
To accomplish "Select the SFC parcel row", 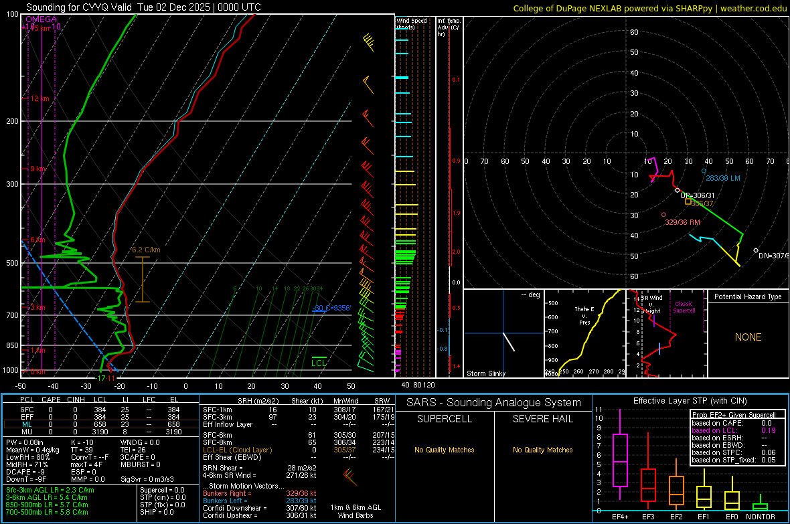I will tap(101, 410).
